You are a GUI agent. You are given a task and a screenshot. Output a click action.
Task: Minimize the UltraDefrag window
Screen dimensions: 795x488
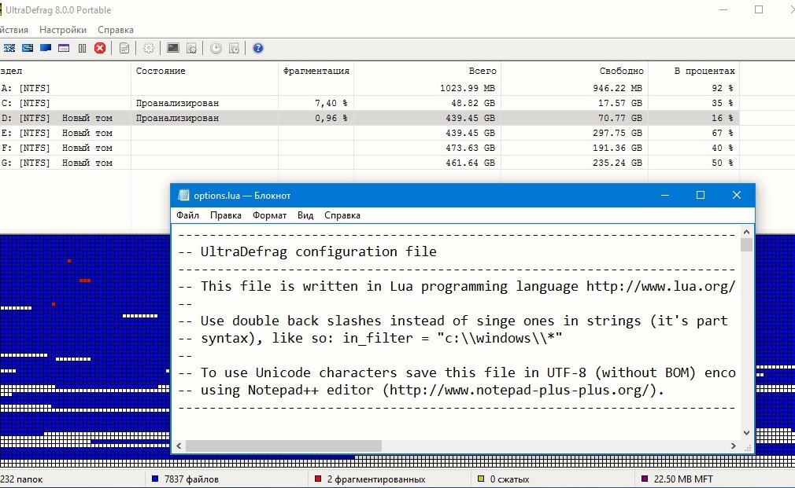tap(723, 9)
